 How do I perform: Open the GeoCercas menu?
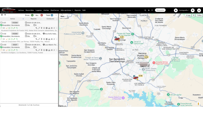[x=55, y=10]
